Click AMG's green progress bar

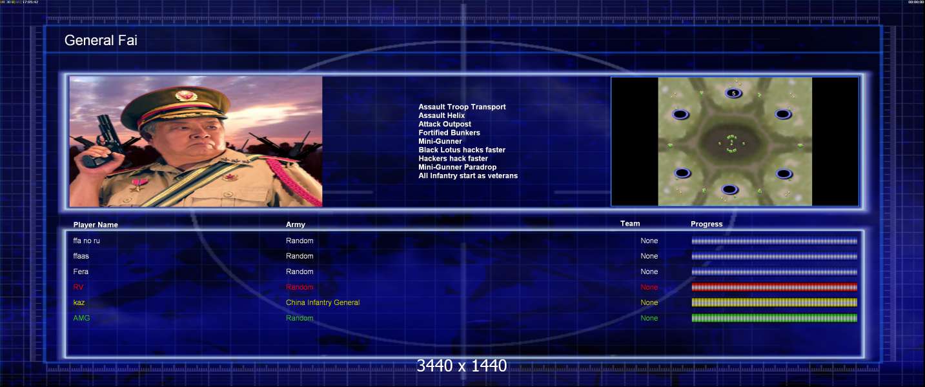(775, 318)
